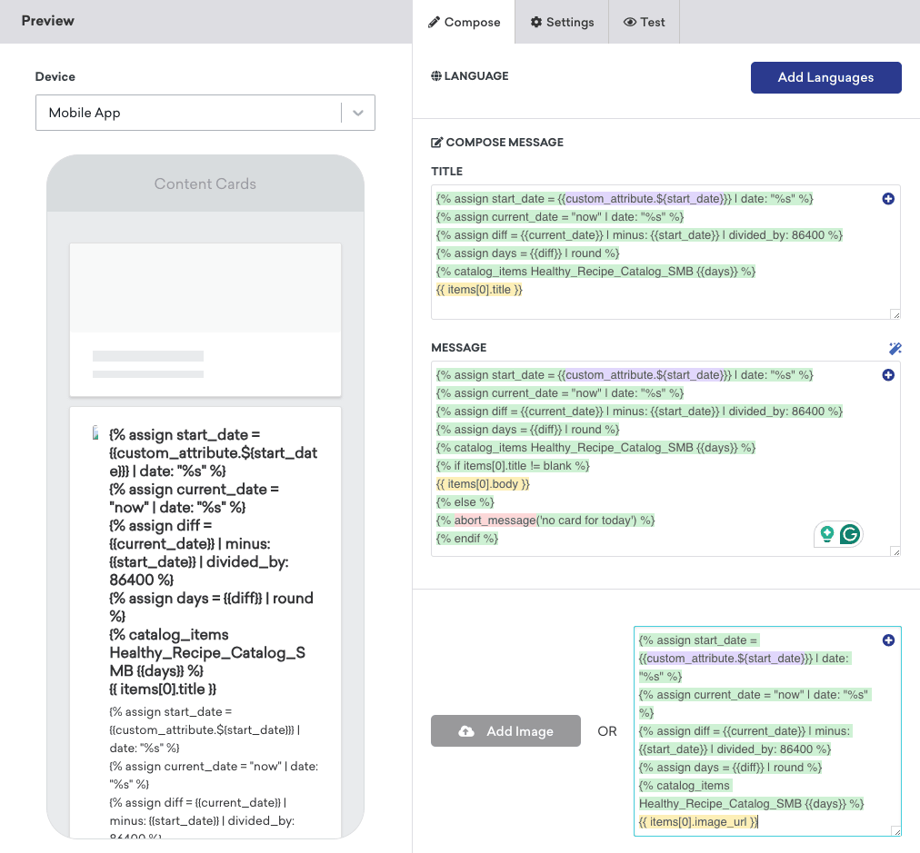Select the Compose tab

(464, 23)
